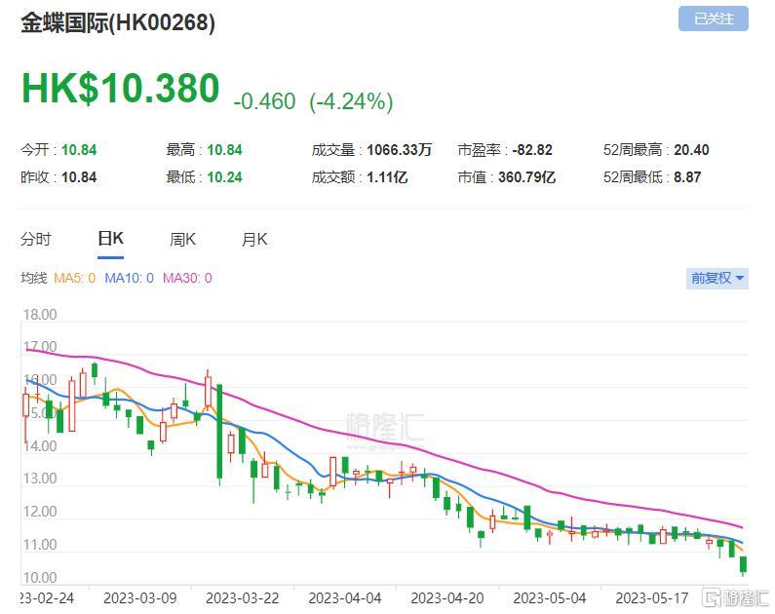Click the MA10: 0 indicator label
The height and width of the screenshot is (614, 775).
point(129,278)
